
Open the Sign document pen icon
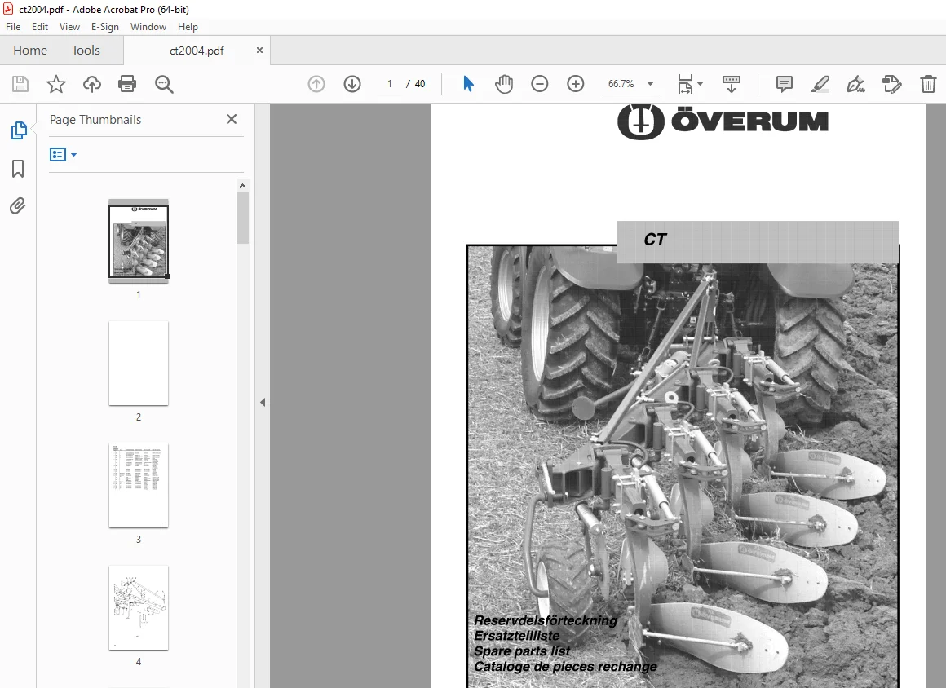coord(855,84)
